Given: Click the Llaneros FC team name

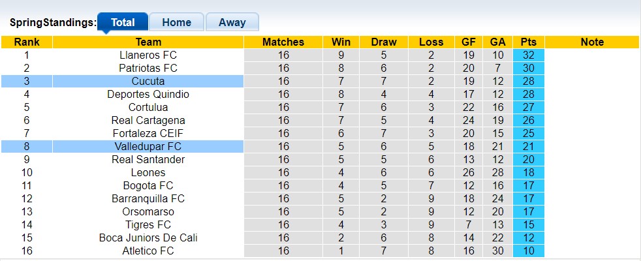Looking at the screenshot, I should point(148,55).
